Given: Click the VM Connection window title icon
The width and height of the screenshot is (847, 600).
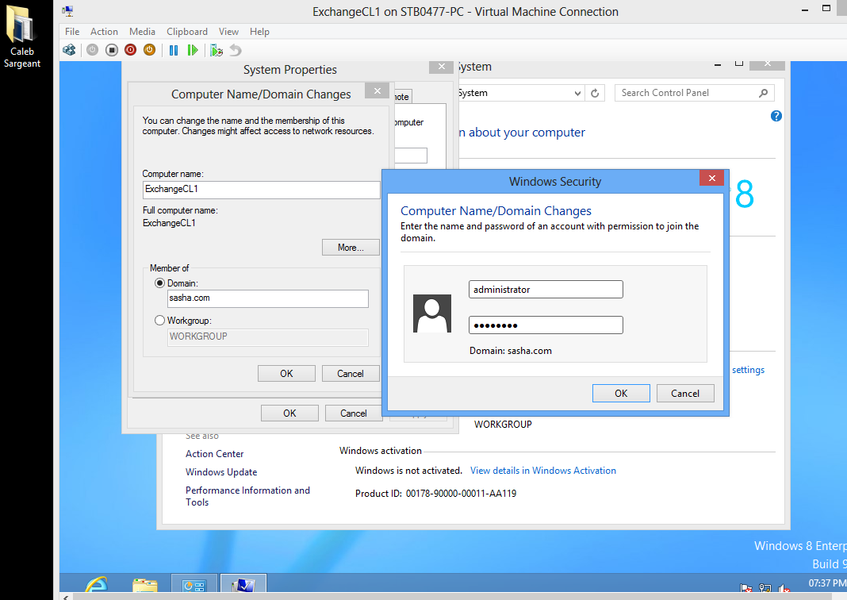Looking at the screenshot, I should point(67,11).
